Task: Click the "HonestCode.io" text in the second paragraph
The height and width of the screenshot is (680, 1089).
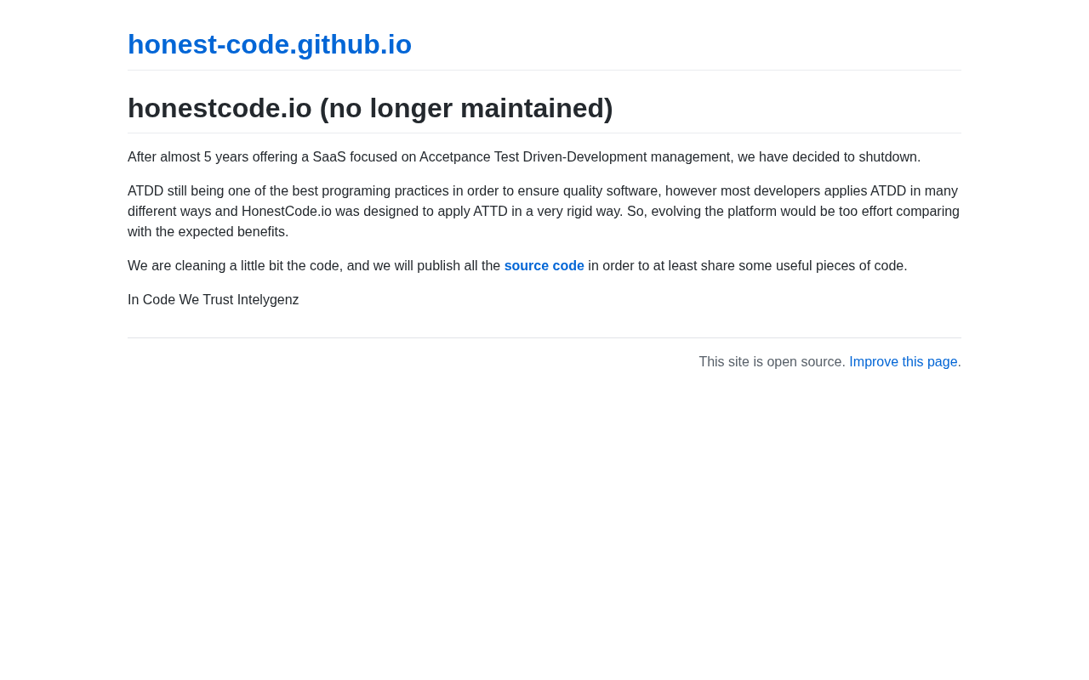Action: click(287, 212)
